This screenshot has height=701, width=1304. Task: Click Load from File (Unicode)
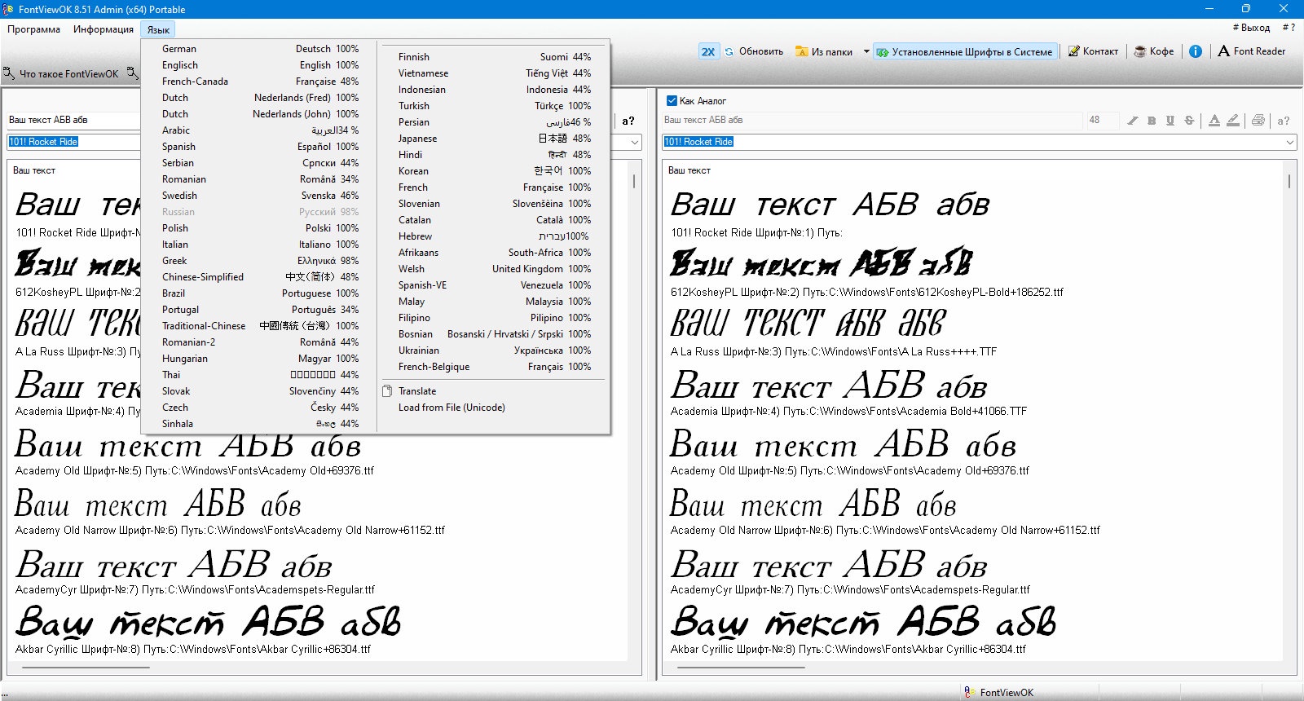click(x=493, y=408)
